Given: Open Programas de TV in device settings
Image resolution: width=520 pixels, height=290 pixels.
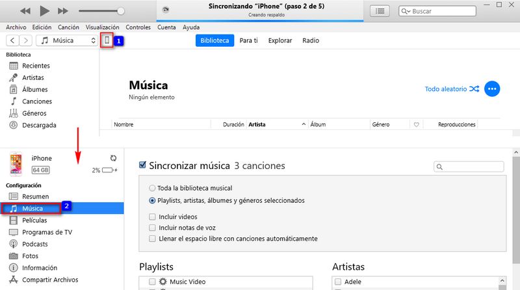Looking at the screenshot, I should tap(47, 232).
